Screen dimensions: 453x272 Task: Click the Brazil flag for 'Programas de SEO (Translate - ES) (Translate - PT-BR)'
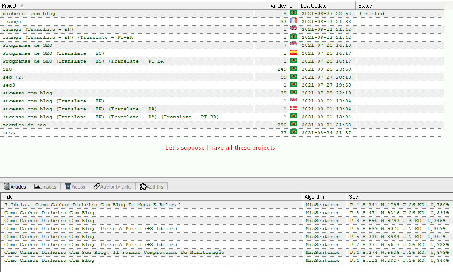click(294, 60)
